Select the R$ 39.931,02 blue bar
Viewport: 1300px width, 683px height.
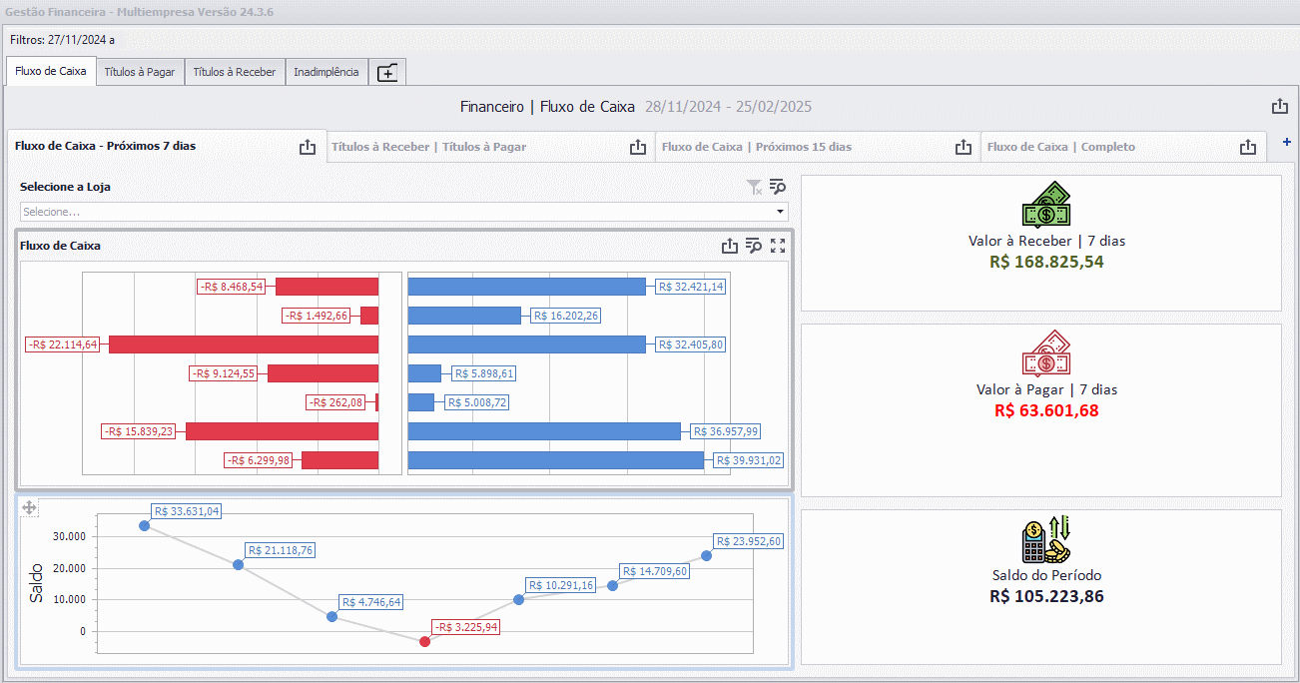(x=556, y=460)
